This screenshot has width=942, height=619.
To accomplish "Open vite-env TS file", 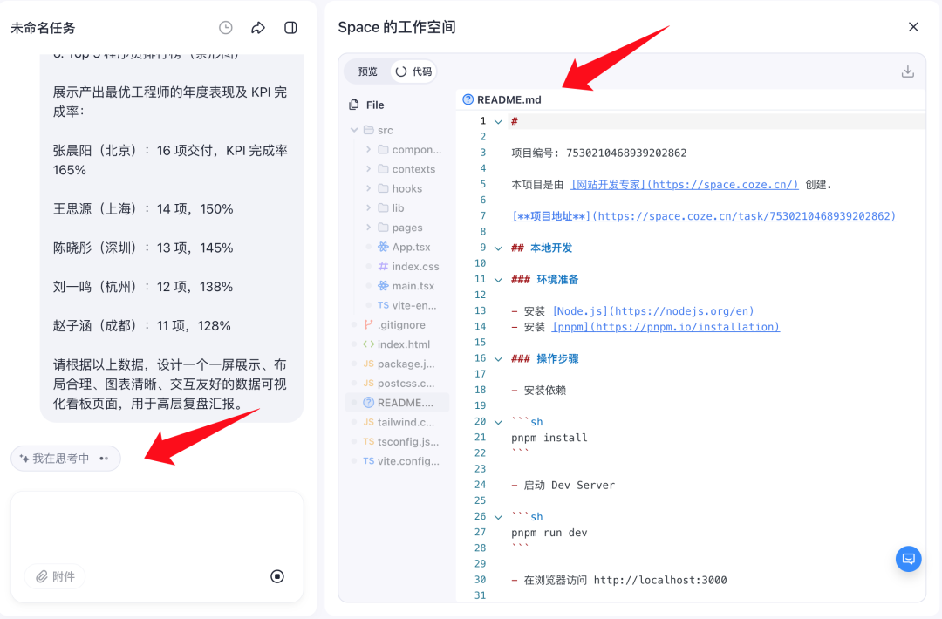I will click(x=406, y=306).
